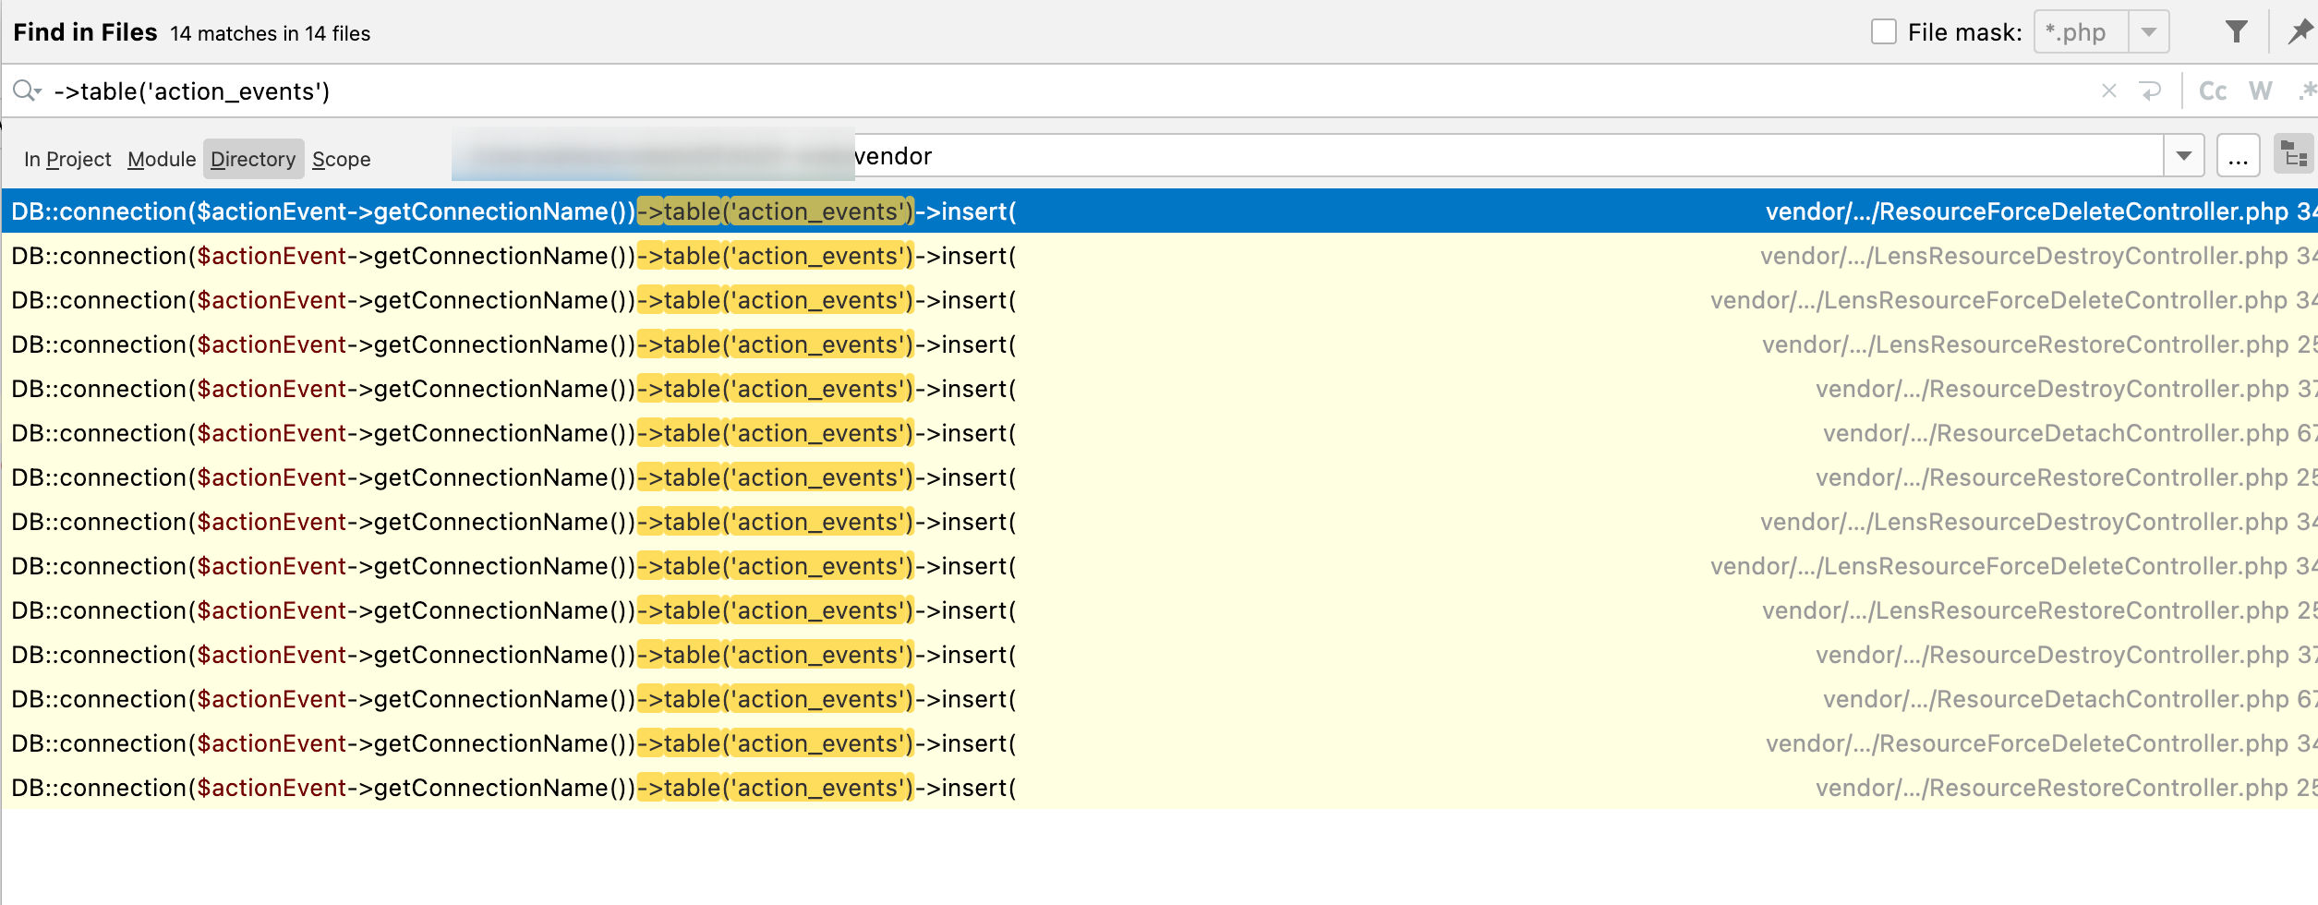This screenshot has width=2318, height=905.
Task: Select the Scope search option
Action: [341, 158]
